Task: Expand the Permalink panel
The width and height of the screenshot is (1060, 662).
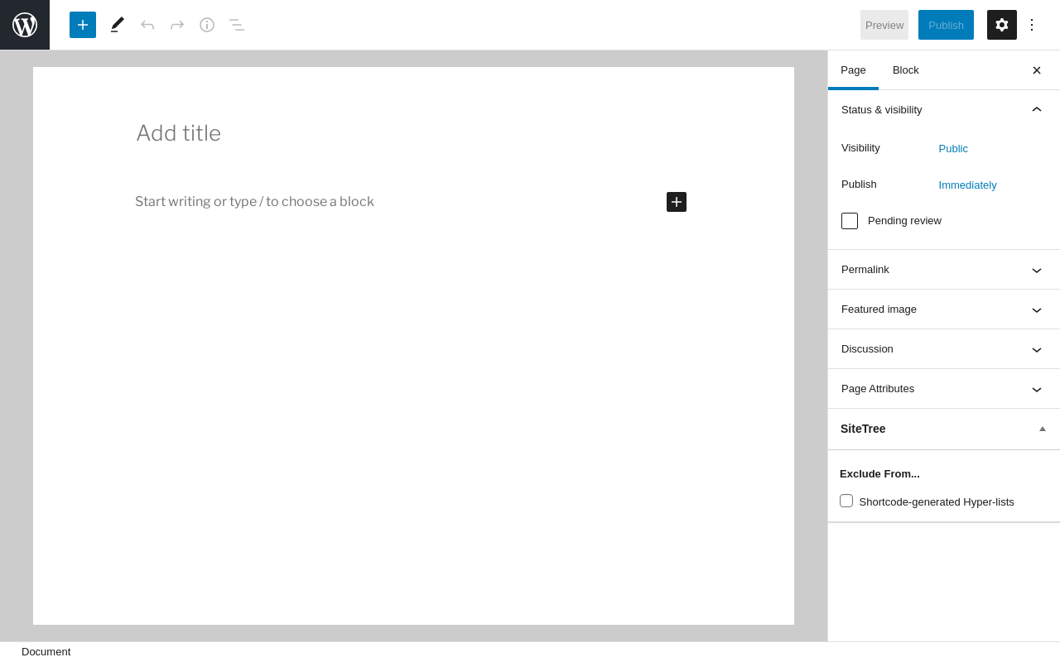Action: point(944,270)
